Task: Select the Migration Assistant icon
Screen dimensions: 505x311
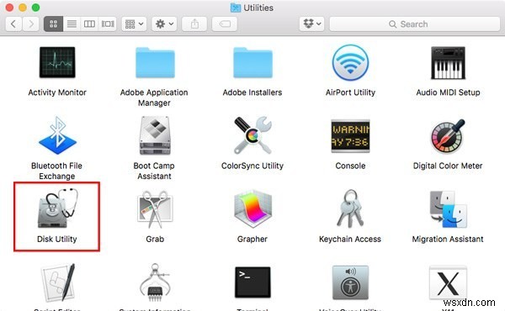Action: coord(448,209)
